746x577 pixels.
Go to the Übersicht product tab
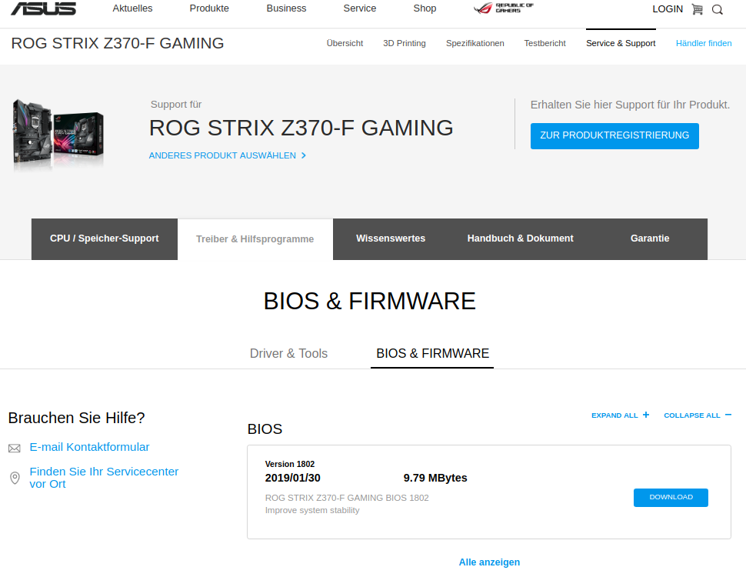click(345, 43)
